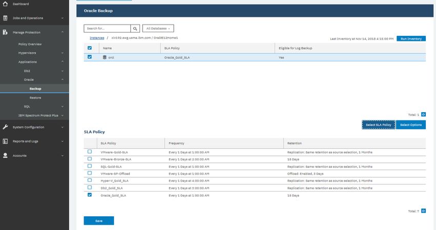Click the Manage Protection icon
The image size is (436, 230).
point(5,32)
